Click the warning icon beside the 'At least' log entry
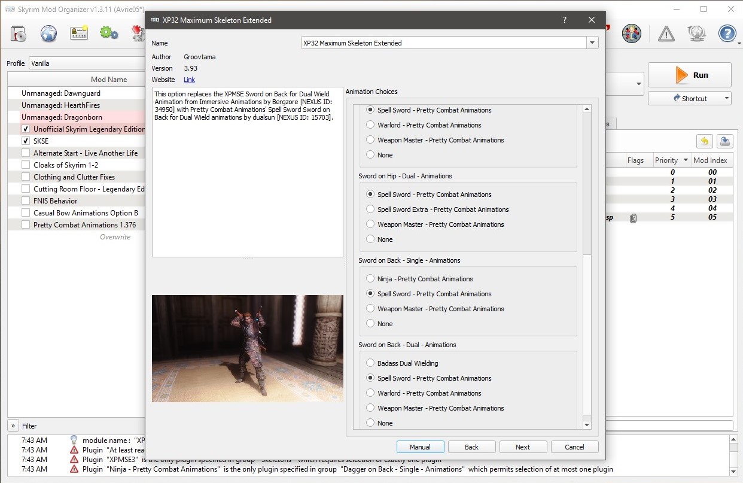 point(74,449)
